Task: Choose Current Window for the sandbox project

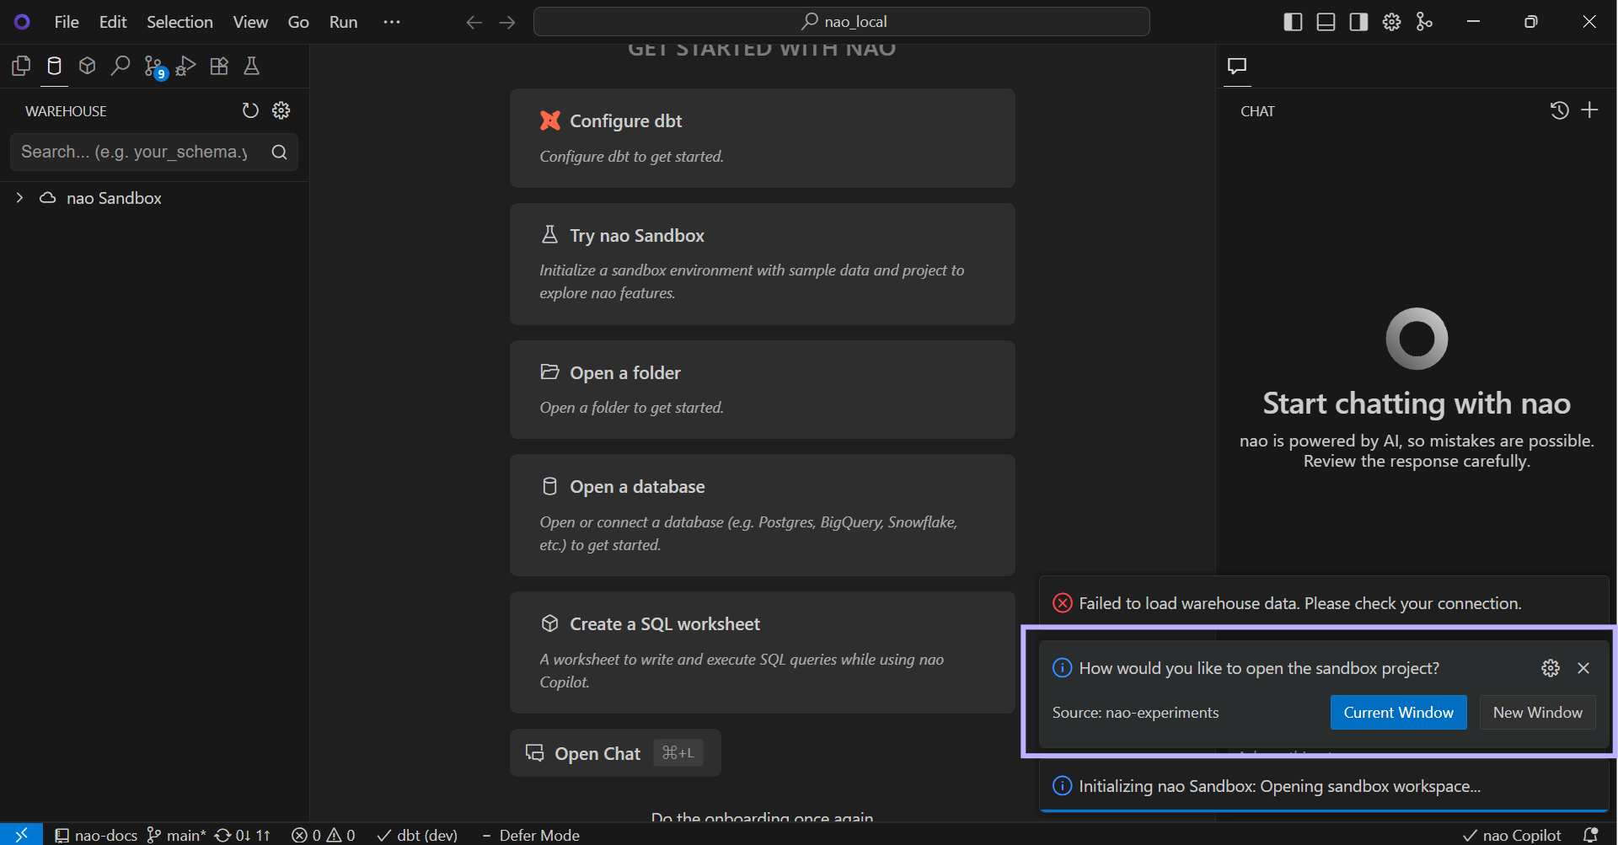Action: tap(1398, 713)
